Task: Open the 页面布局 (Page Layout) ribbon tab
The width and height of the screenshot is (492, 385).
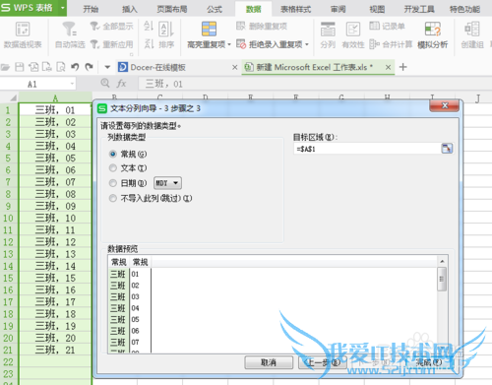Action: point(172,9)
